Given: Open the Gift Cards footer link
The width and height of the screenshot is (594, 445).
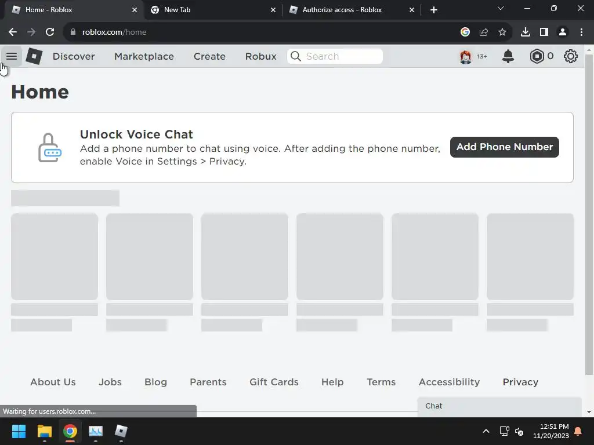Looking at the screenshot, I should [x=274, y=382].
